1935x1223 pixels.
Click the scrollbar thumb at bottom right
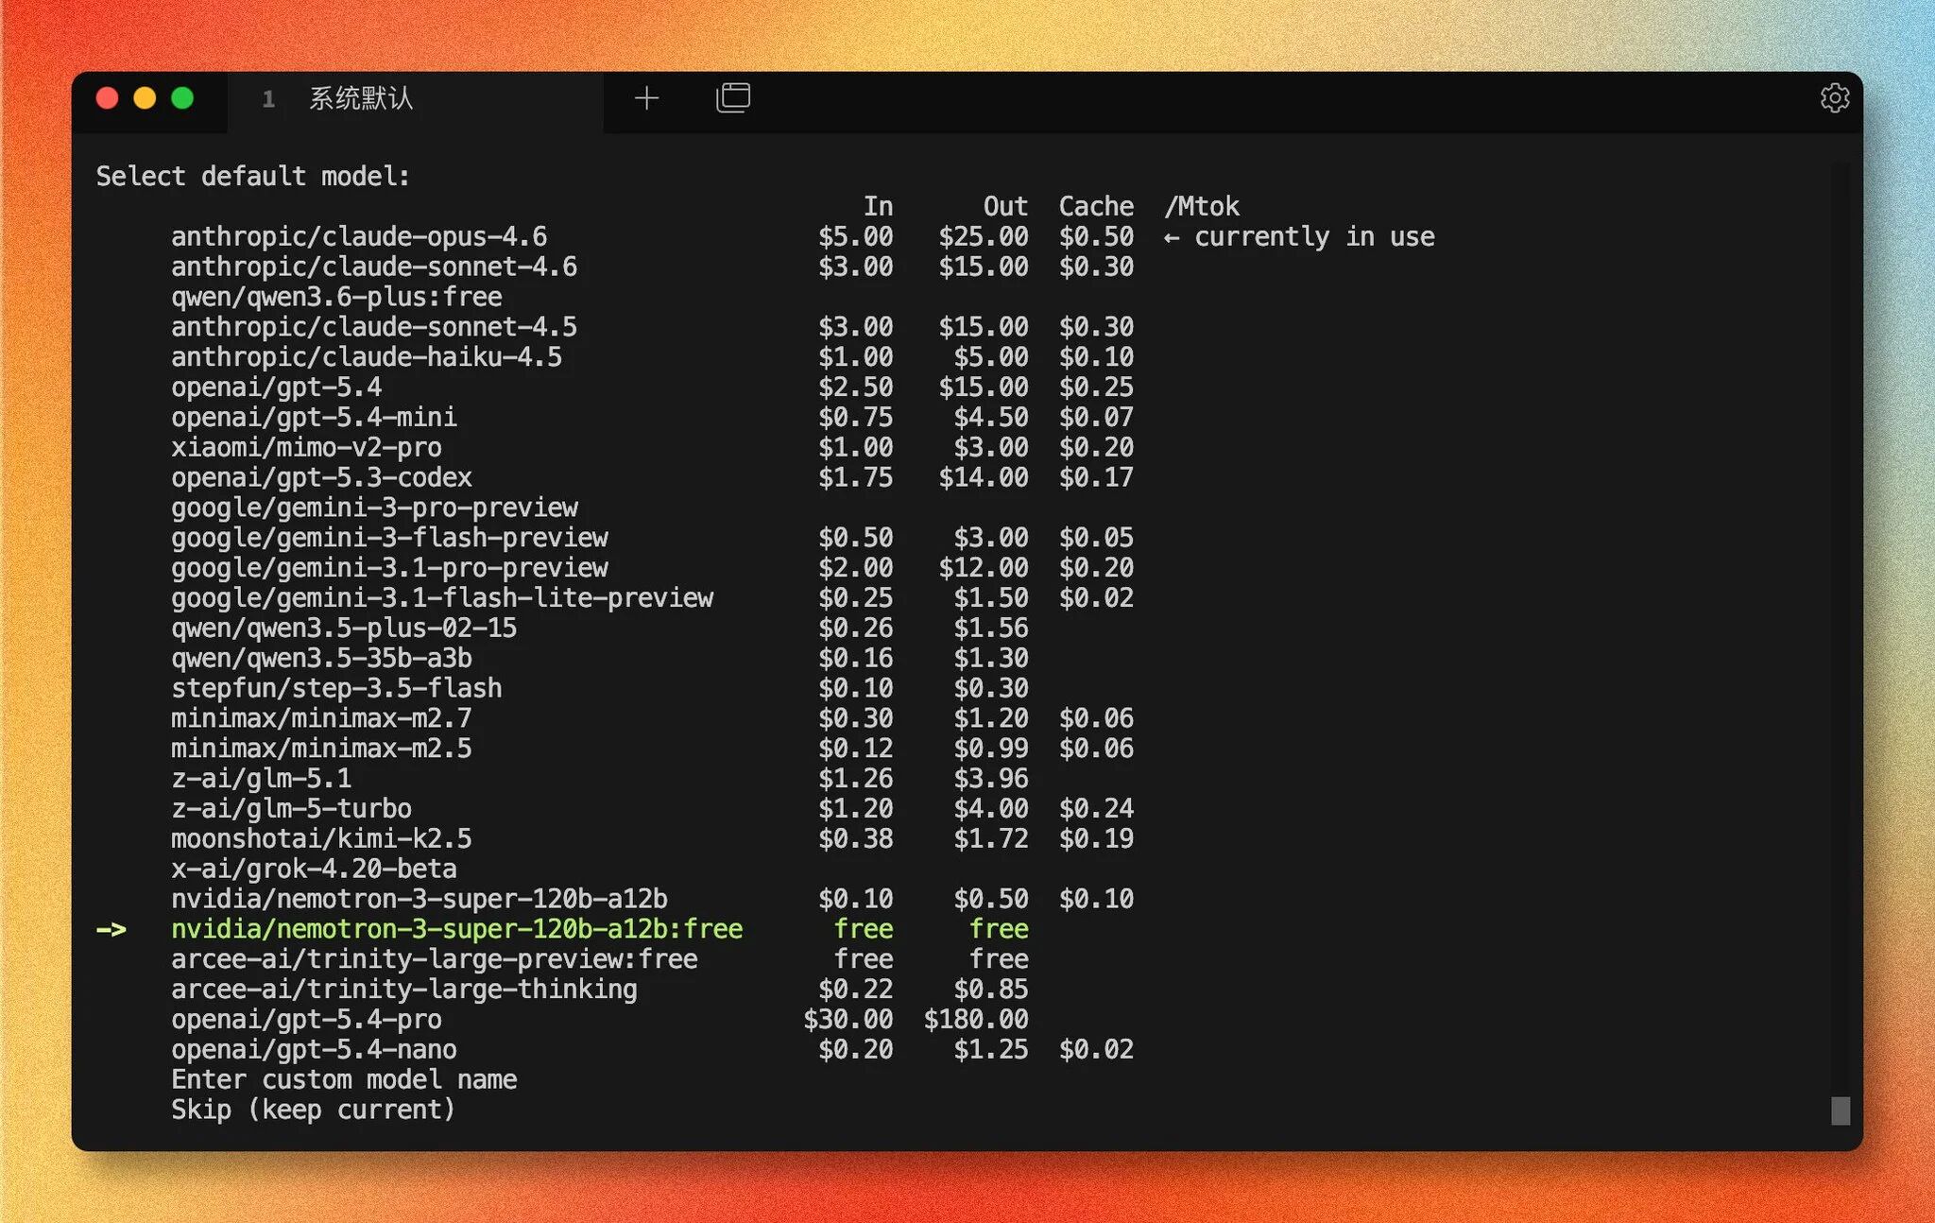[1840, 1111]
